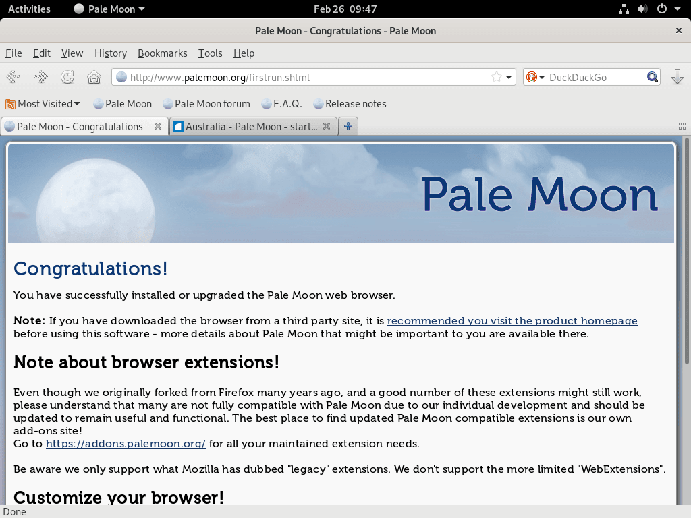
Task: Click the Forward navigation arrow
Action: (x=40, y=77)
